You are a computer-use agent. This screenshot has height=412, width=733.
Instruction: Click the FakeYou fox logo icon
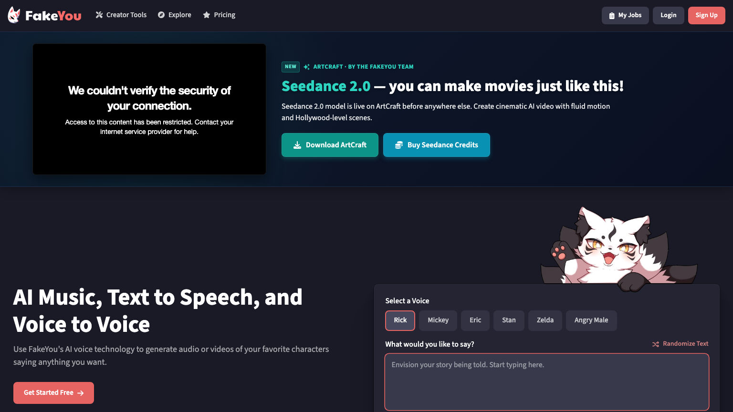14,15
